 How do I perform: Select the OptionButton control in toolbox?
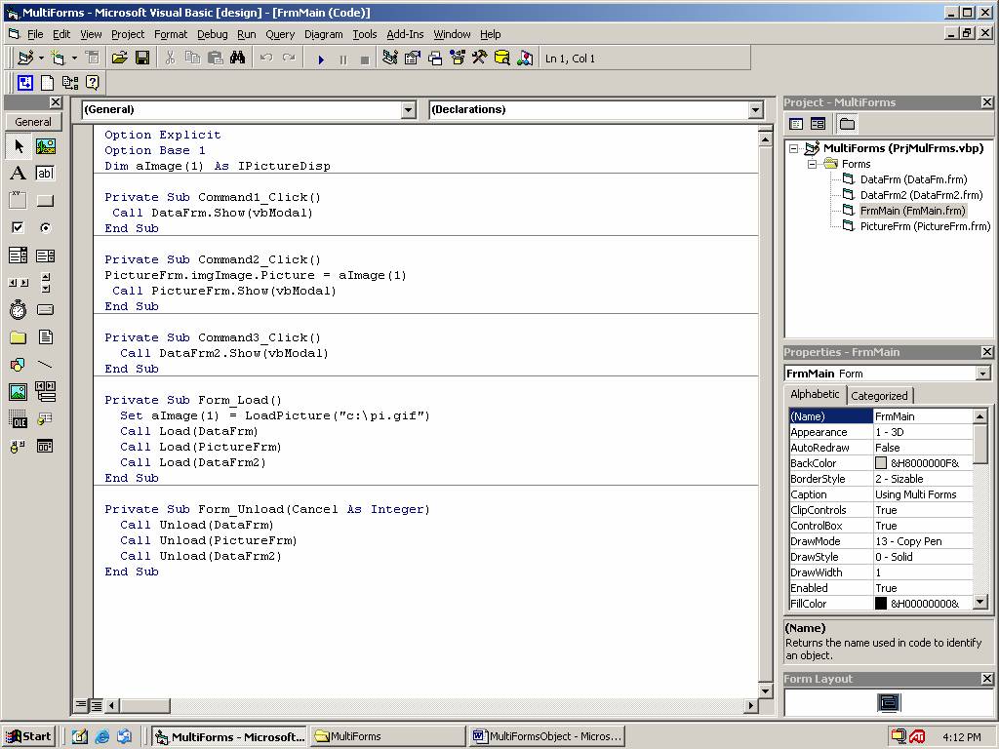45,228
